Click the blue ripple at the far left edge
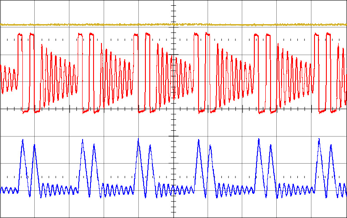Viewport: 347px width, 218px height. click(4, 190)
